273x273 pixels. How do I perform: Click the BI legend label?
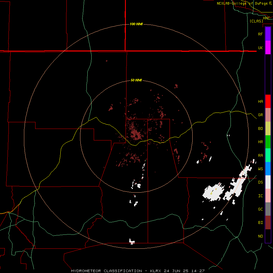260,223
